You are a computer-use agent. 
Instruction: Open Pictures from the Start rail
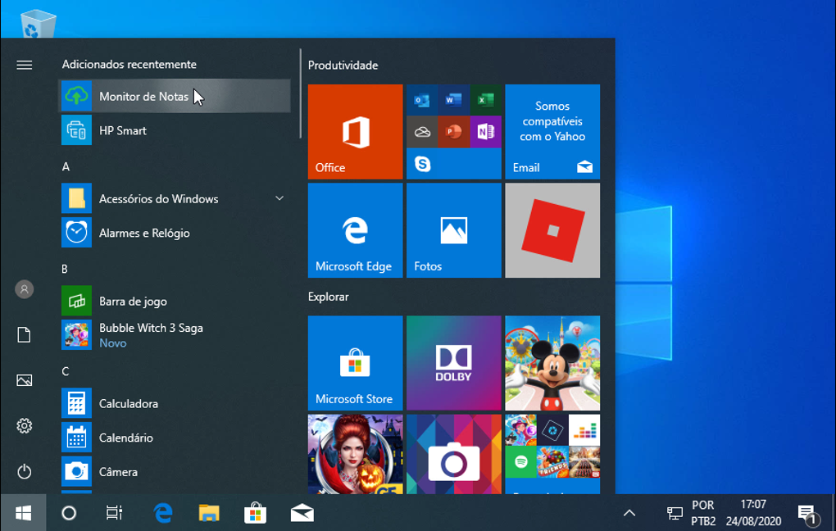[24, 380]
